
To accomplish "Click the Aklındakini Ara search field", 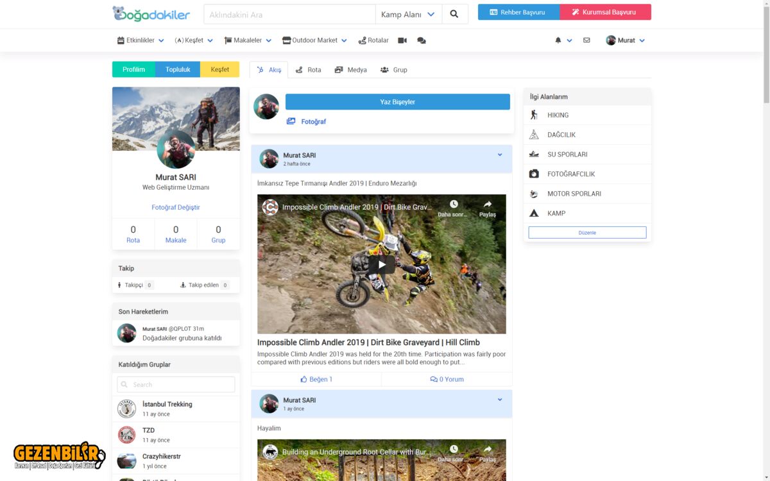I will (x=289, y=14).
